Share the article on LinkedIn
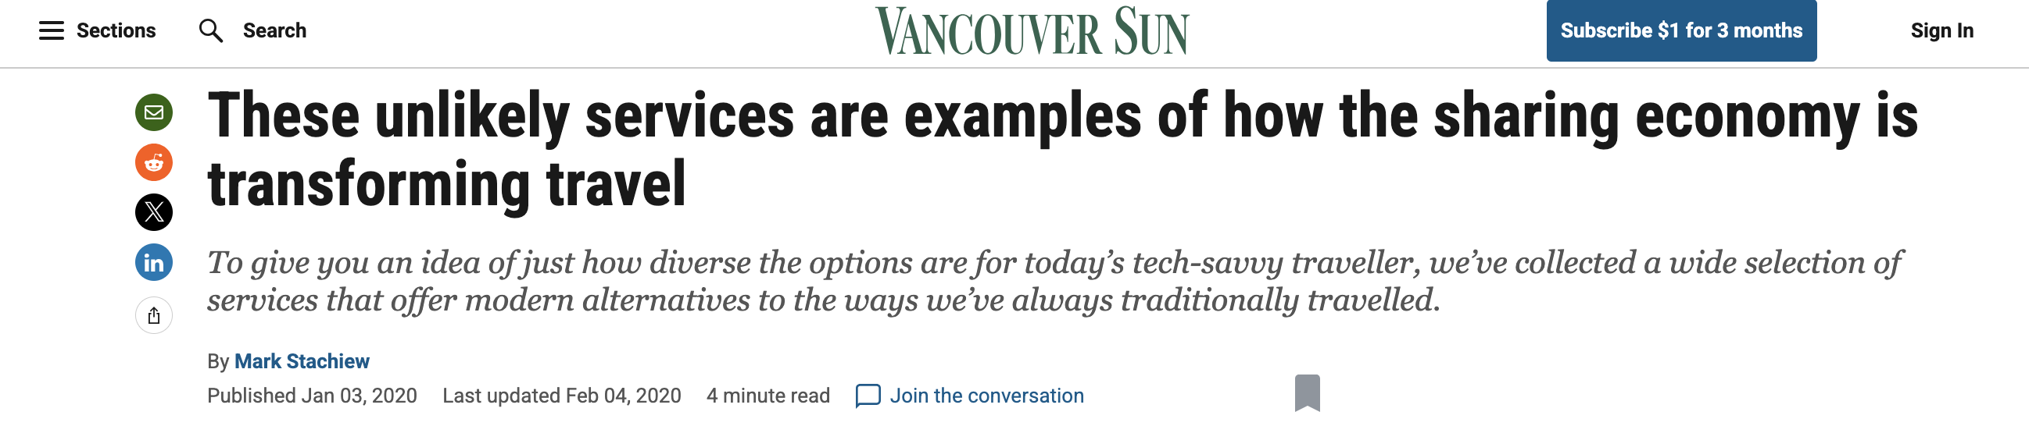This screenshot has width=2029, height=426. click(x=155, y=262)
